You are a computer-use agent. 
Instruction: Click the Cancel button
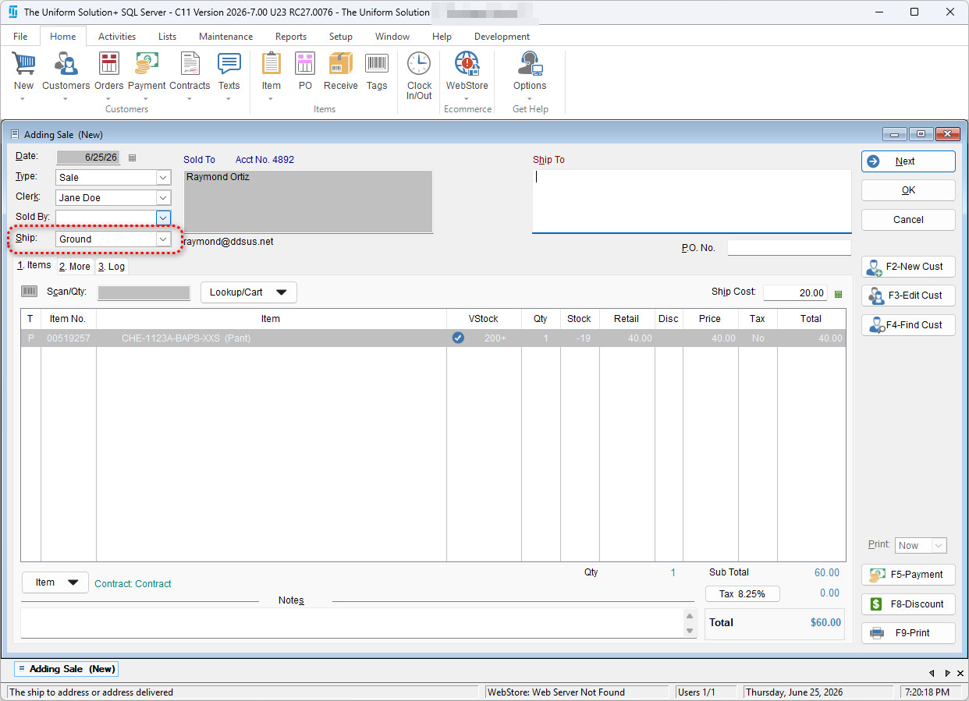pyautogui.click(x=908, y=220)
